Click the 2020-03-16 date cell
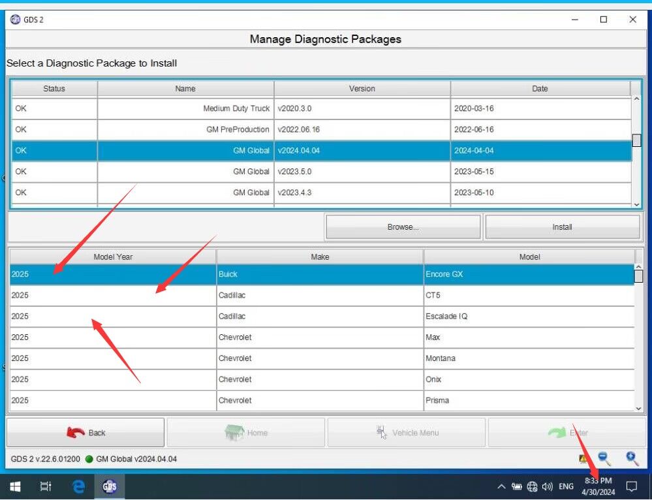Image resolution: width=652 pixels, height=500 pixels. click(x=540, y=108)
